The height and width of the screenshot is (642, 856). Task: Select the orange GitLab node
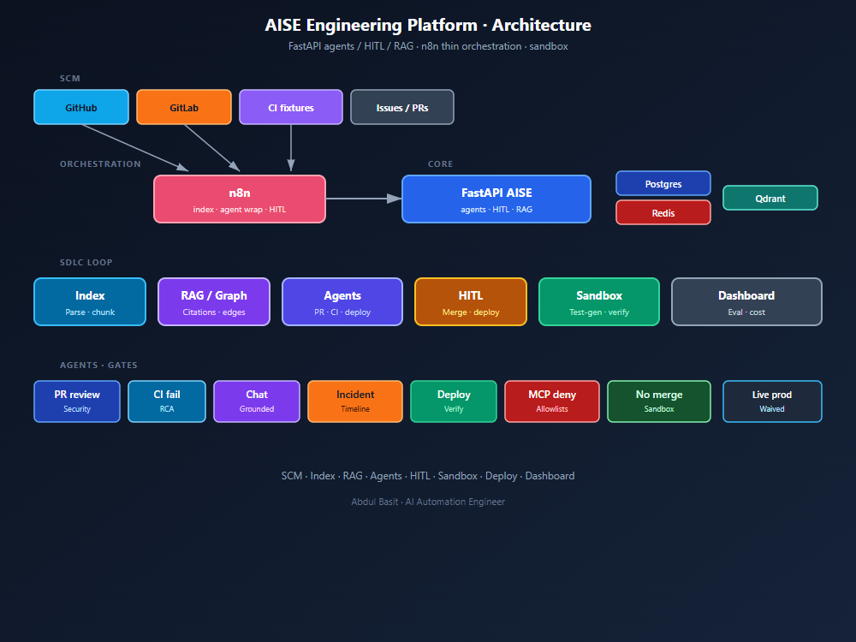point(184,107)
